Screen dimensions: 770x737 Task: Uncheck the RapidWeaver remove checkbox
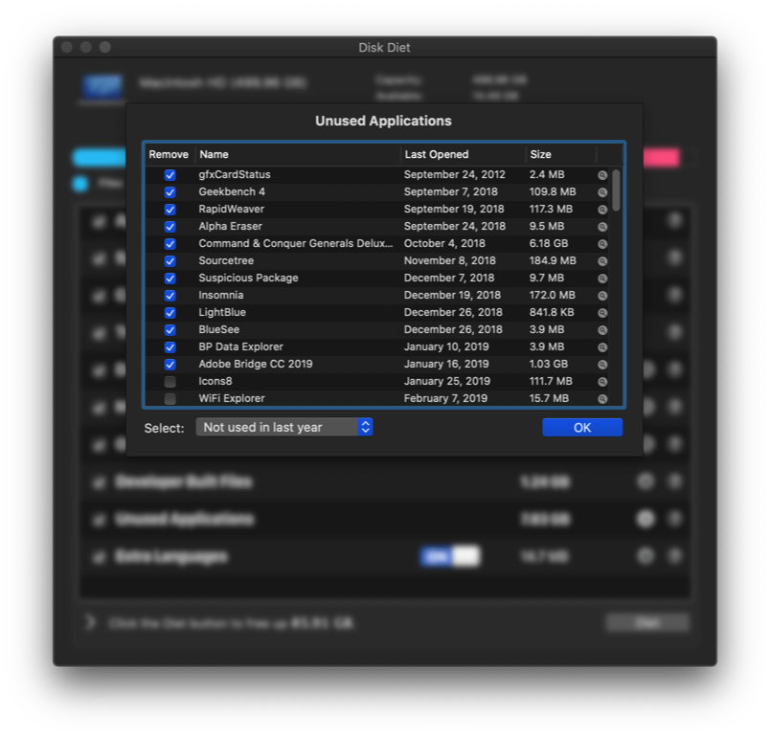coord(170,210)
